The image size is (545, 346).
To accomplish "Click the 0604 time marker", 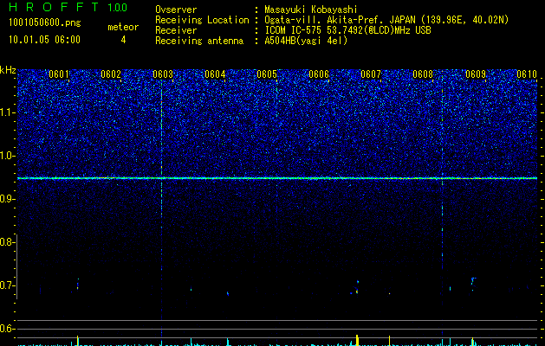I will pyautogui.click(x=215, y=74).
